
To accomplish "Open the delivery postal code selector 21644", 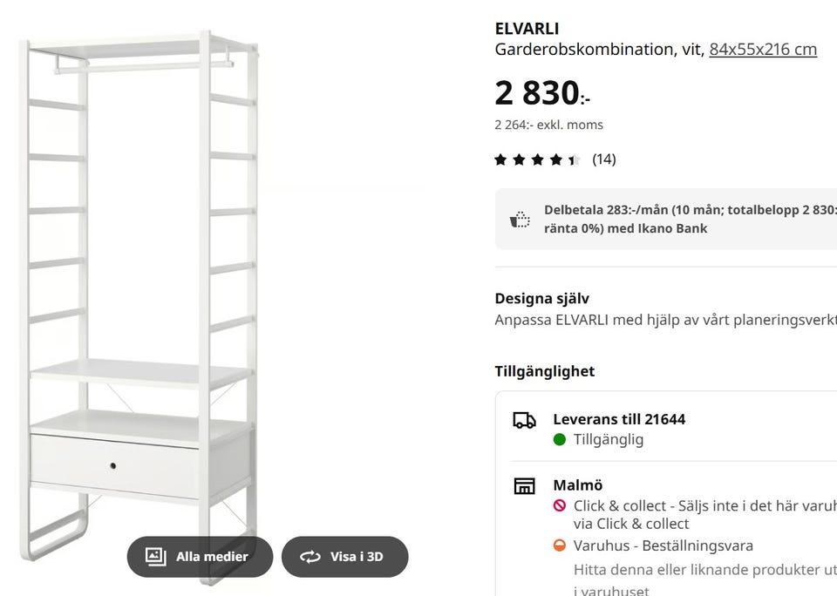I will (x=662, y=418).
